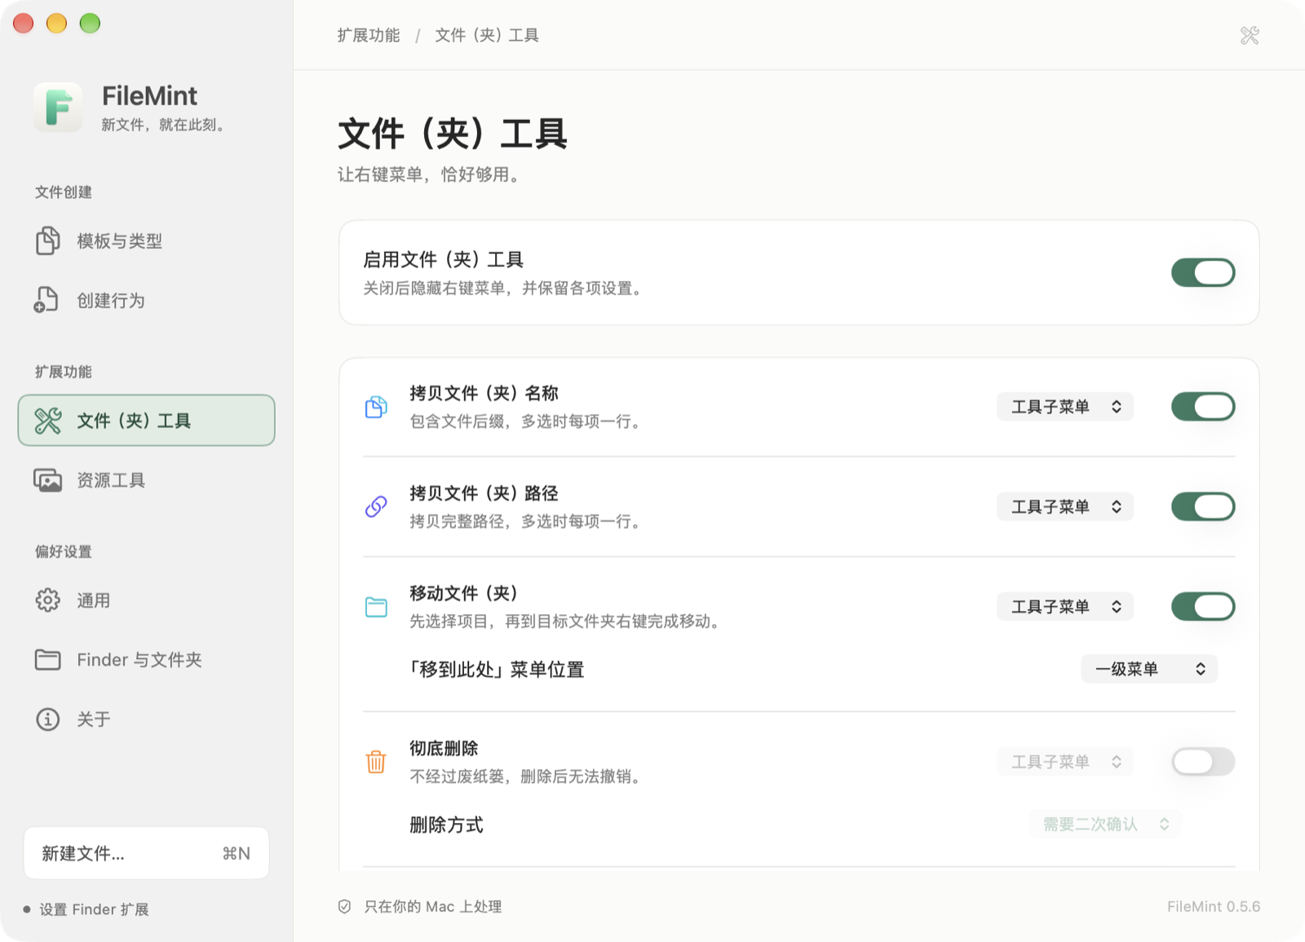Click the folder icon next to Finder 与文件夹

(47, 660)
